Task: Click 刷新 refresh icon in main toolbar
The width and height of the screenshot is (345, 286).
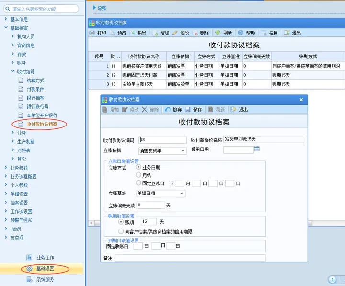Action: point(218,33)
